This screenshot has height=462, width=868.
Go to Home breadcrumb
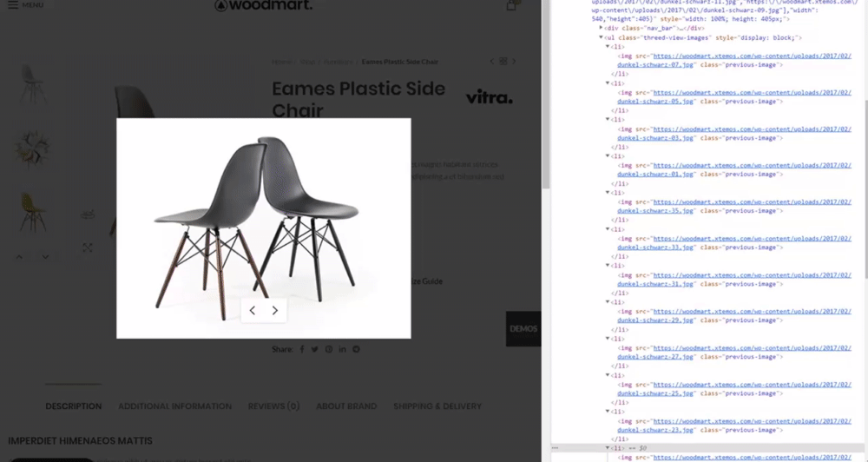pyautogui.click(x=282, y=62)
